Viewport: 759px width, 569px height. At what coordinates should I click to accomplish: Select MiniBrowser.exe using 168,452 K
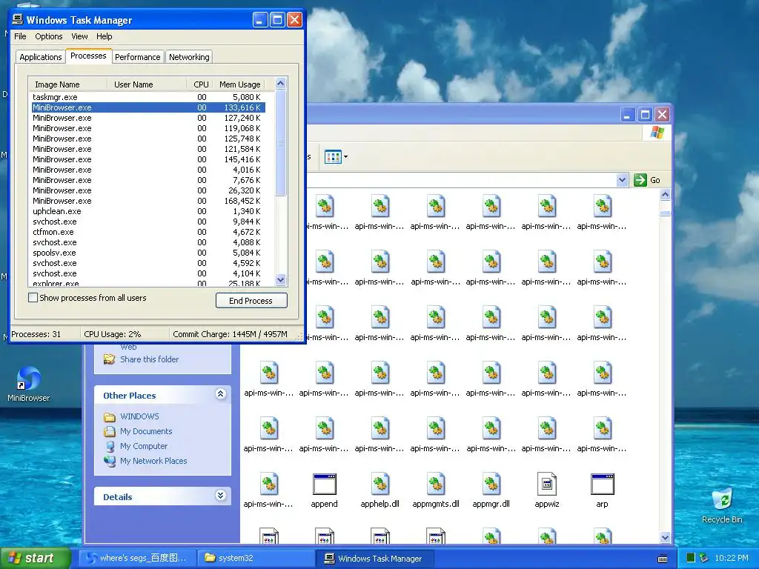pos(148,201)
